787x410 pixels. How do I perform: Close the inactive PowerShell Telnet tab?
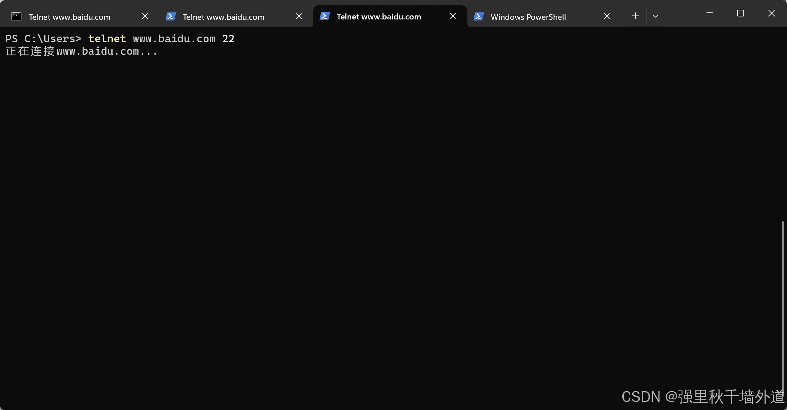click(x=299, y=16)
